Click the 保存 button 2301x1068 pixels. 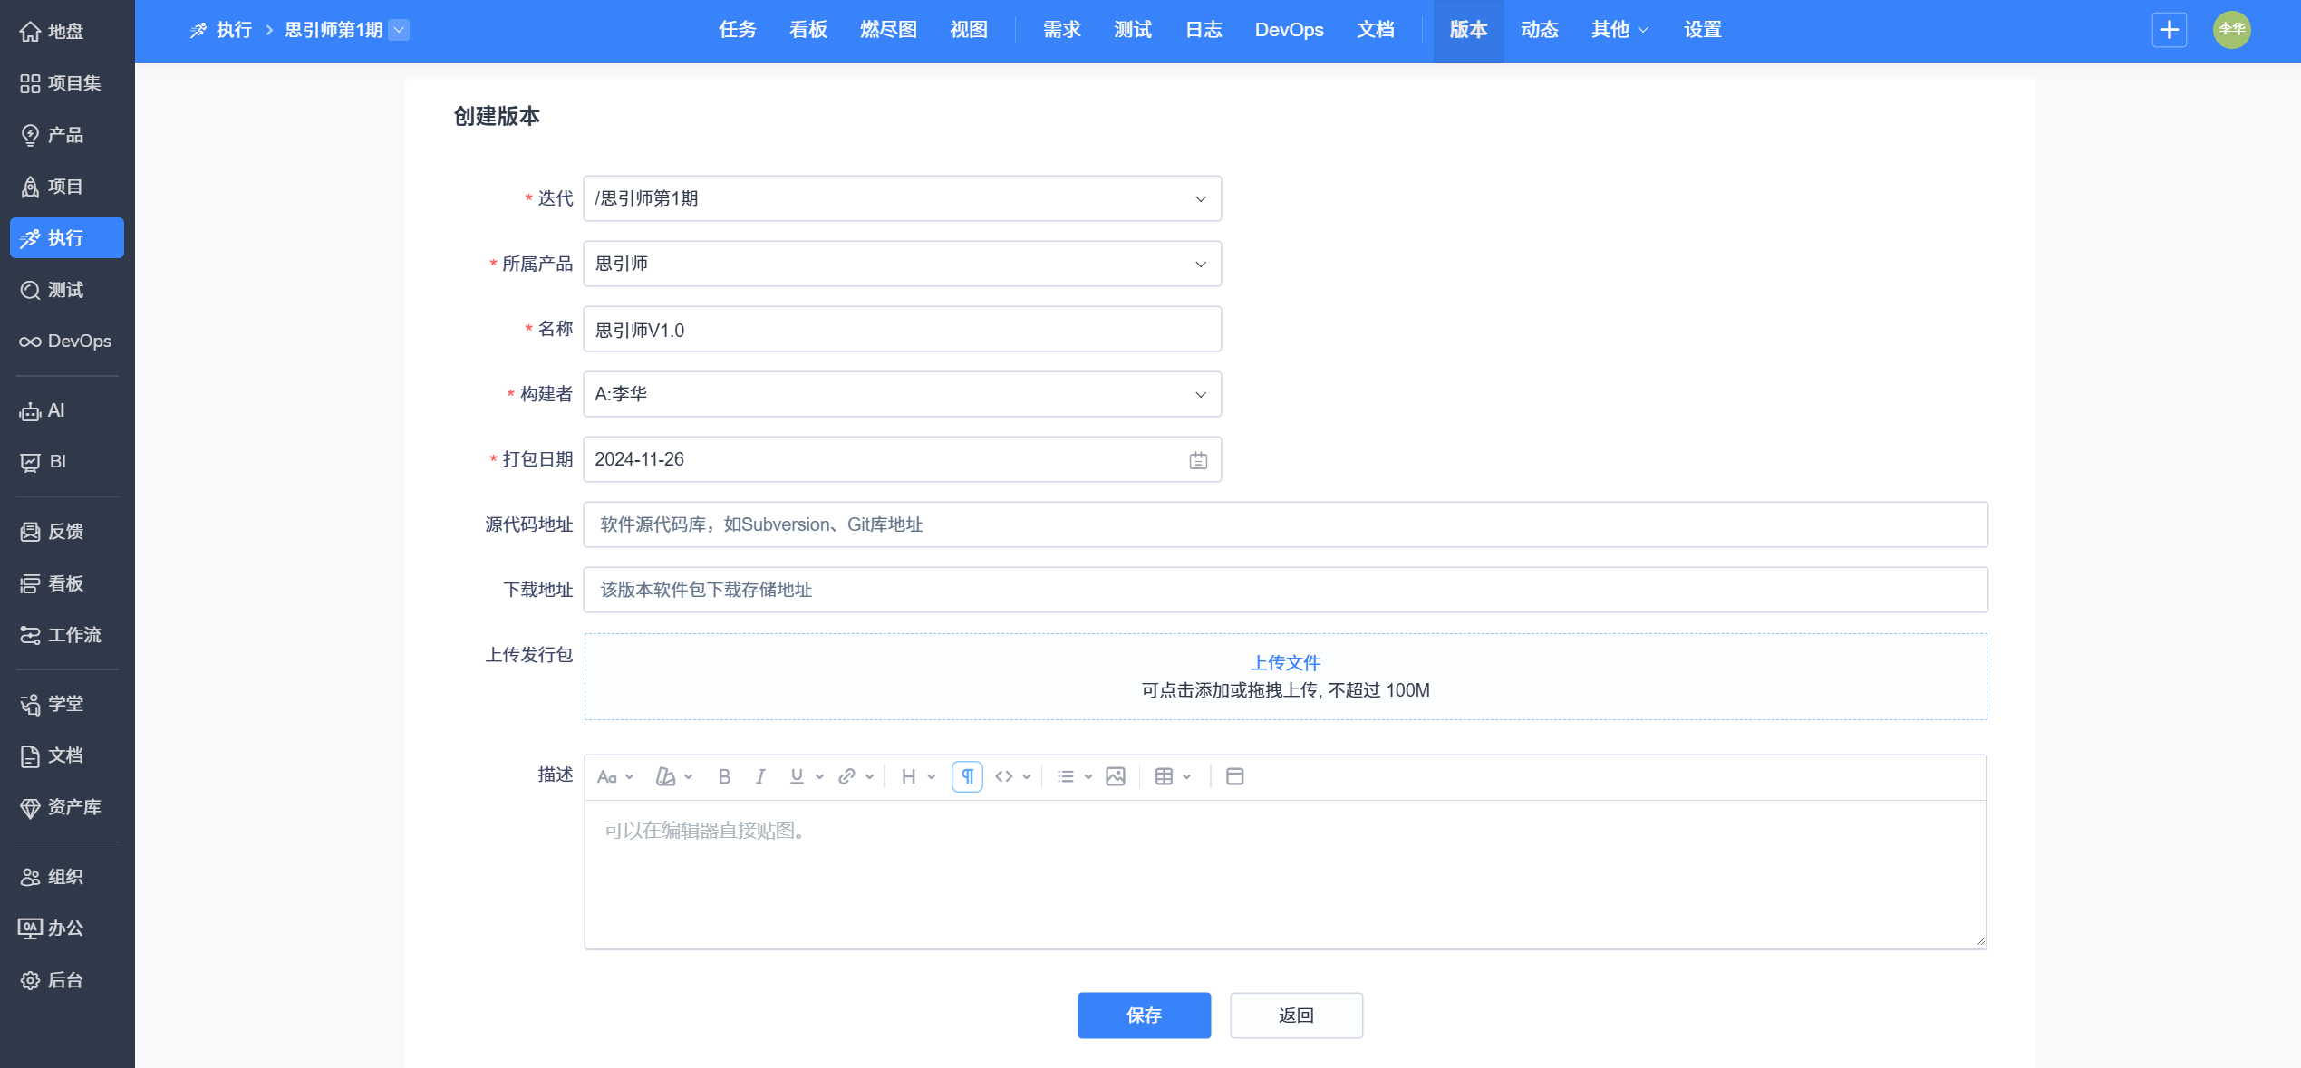(1144, 1015)
